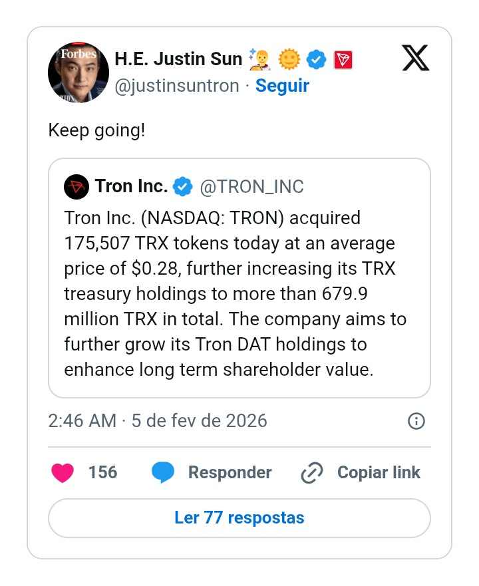Image resolution: width=479 pixels, height=586 pixels.
Task: Click the Tron Inc. round logo avatar
Action: point(76,187)
